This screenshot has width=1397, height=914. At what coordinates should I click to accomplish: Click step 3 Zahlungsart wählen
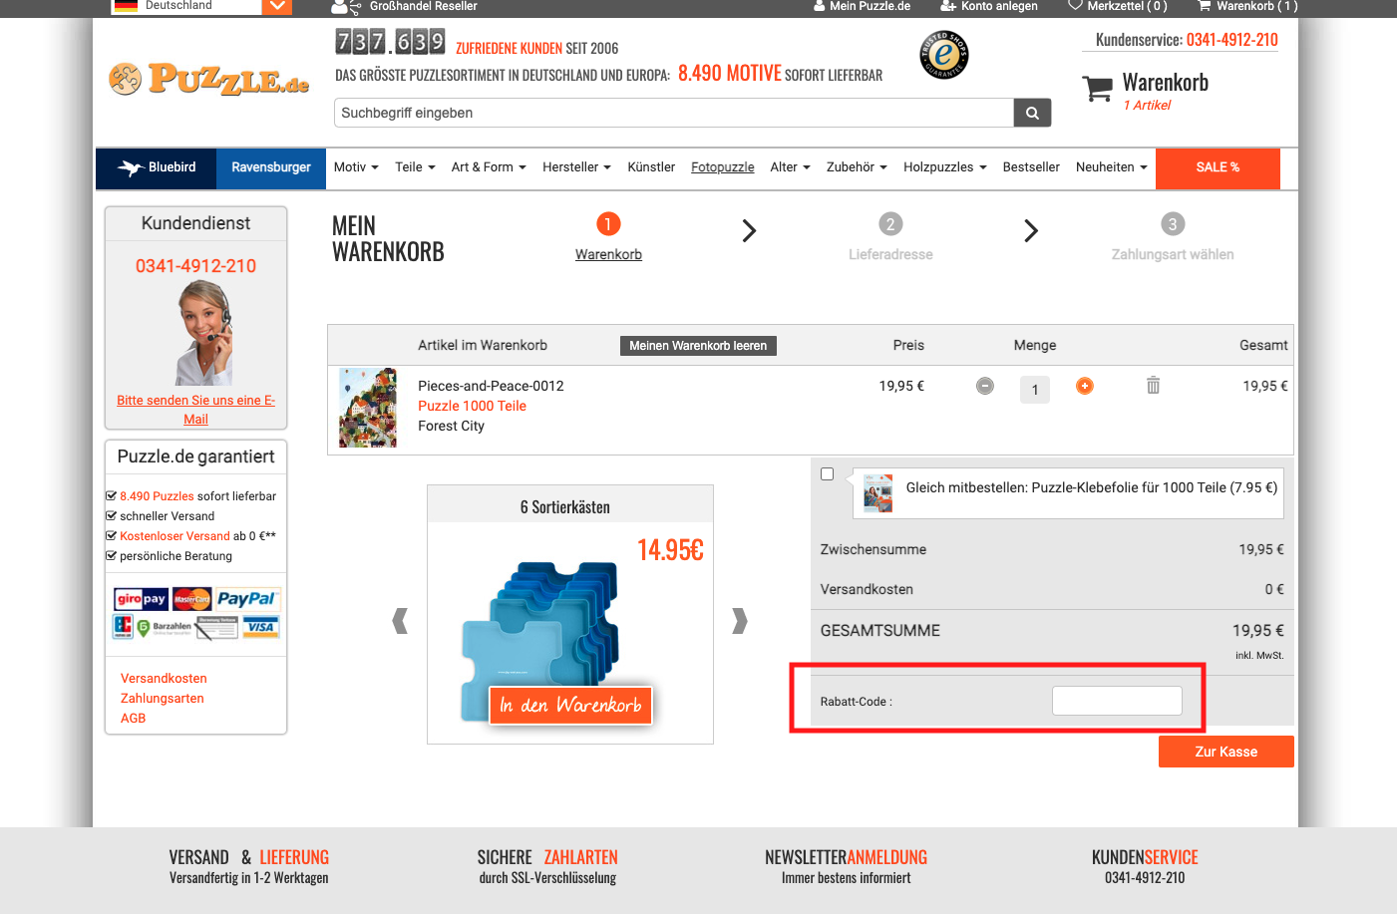click(x=1173, y=254)
